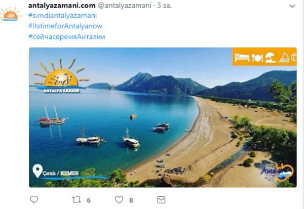Open the tweet options chevron menu

click(x=292, y=6)
